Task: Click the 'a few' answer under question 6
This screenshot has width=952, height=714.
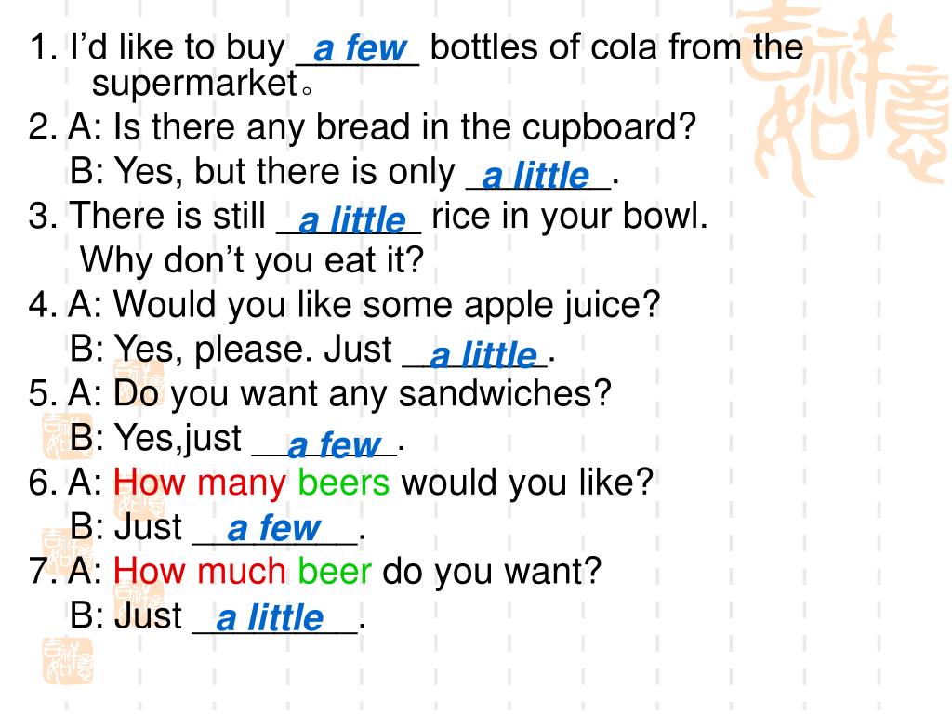Action: (274, 528)
